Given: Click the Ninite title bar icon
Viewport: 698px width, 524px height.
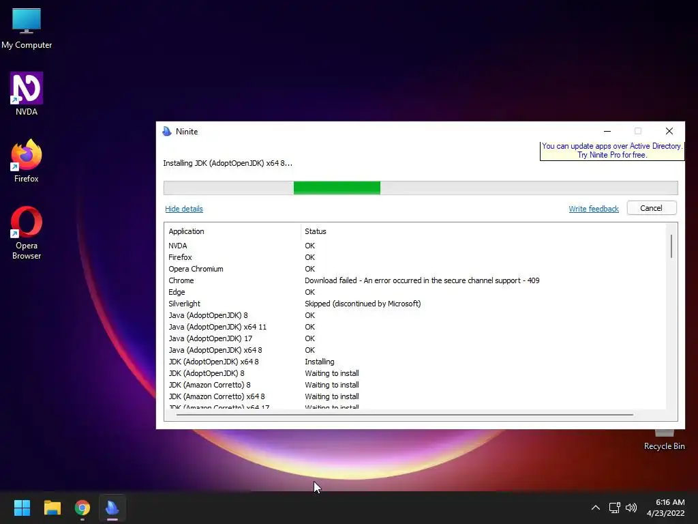Looking at the screenshot, I should (167, 132).
